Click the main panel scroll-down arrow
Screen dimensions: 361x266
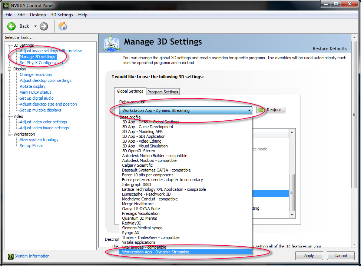click(354, 245)
